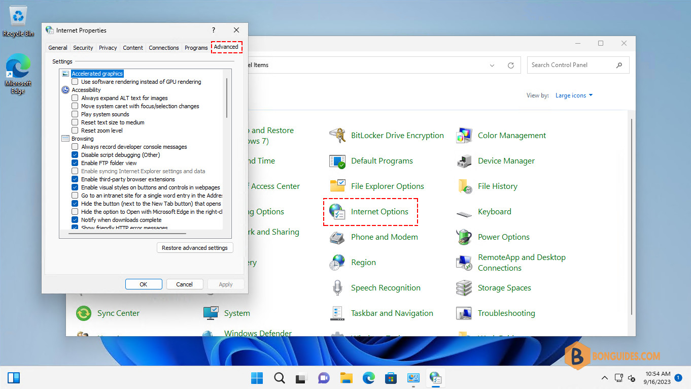691x389 pixels.
Task: Open BitLocker Drive Encryption icon
Action: point(337,136)
